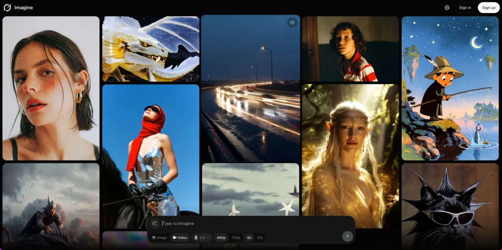Select the 10s duration option
The height and width of the screenshot is (250, 502).
point(260,238)
